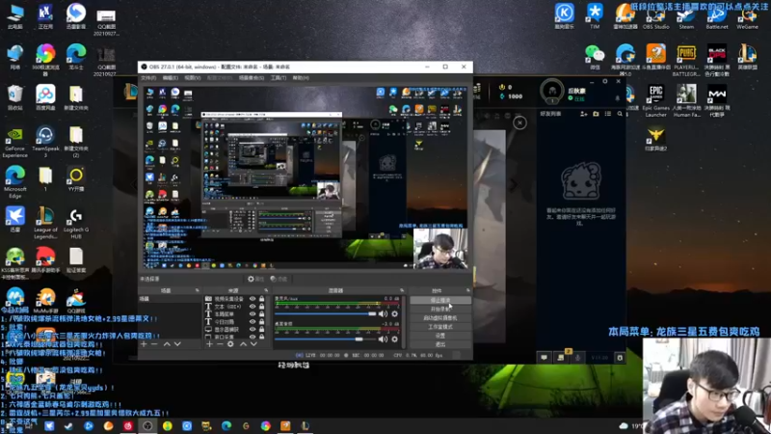The image size is (771, 434).
Task: Open TIM desktop icon
Action: [595, 16]
